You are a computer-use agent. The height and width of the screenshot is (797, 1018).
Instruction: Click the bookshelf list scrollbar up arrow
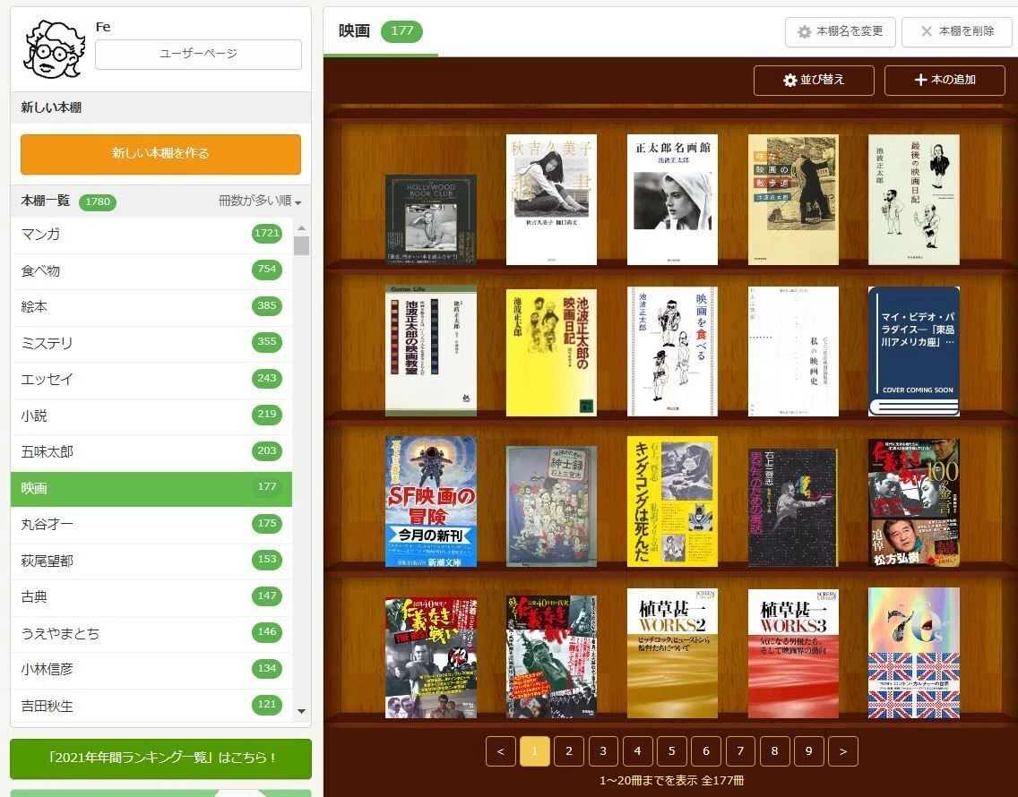point(301,227)
